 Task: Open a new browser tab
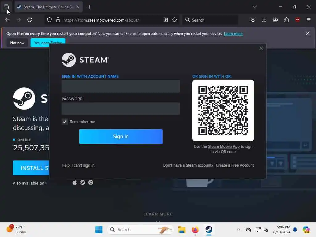[x=89, y=7]
